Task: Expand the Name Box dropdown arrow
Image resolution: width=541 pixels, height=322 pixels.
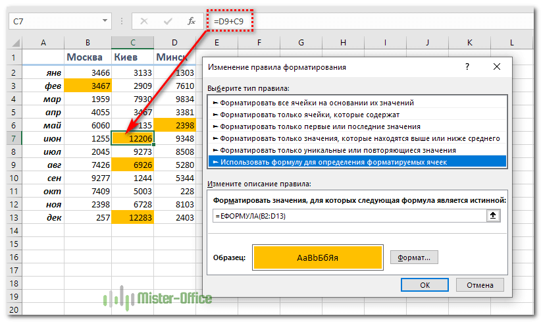Action: 104,22
